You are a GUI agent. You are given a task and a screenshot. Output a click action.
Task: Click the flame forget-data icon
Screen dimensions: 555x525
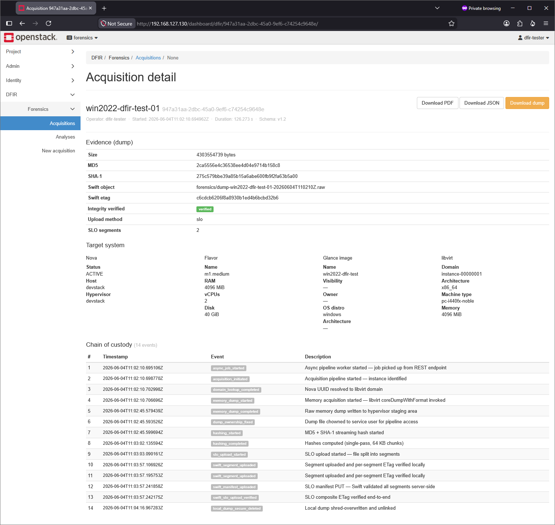(533, 23)
